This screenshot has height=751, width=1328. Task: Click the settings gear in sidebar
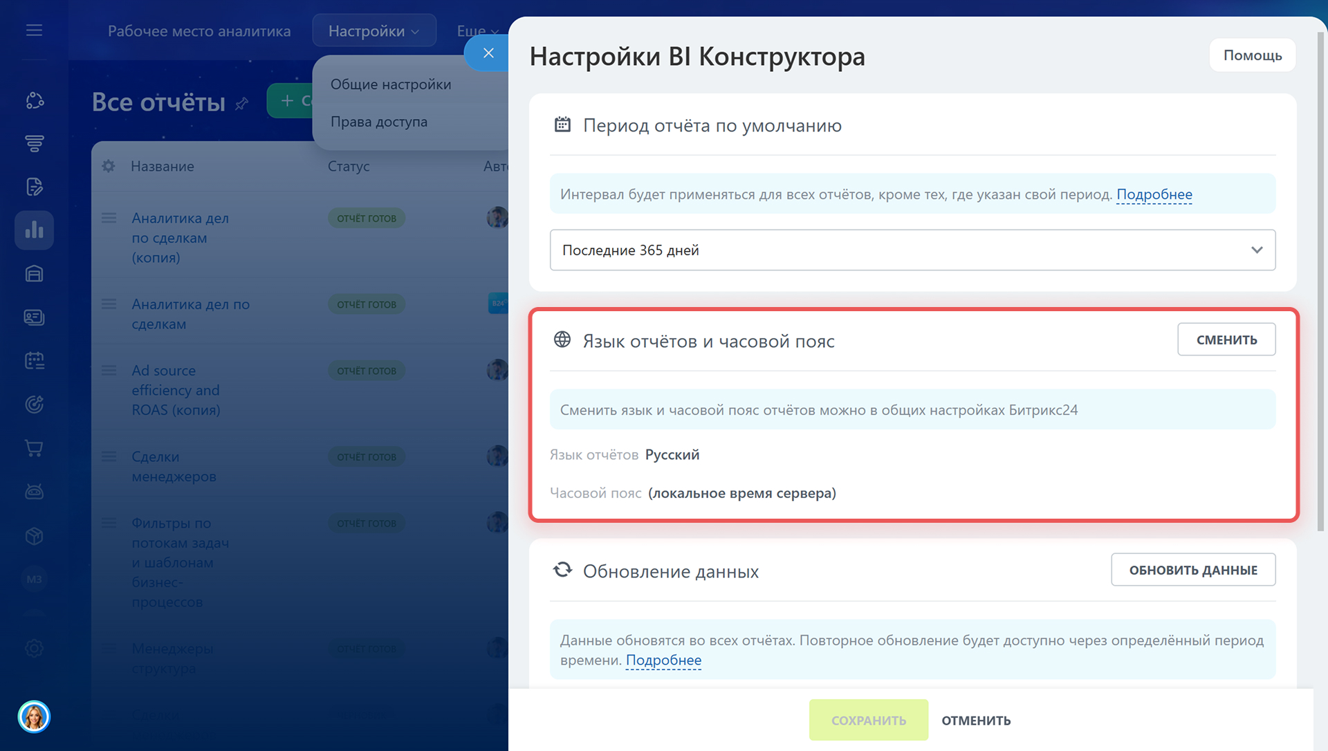pyautogui.click(x=34, y=648)
